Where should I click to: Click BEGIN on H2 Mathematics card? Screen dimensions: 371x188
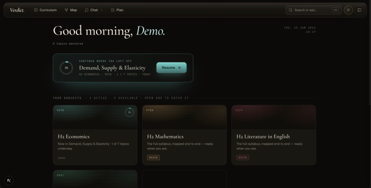[153, 158]
